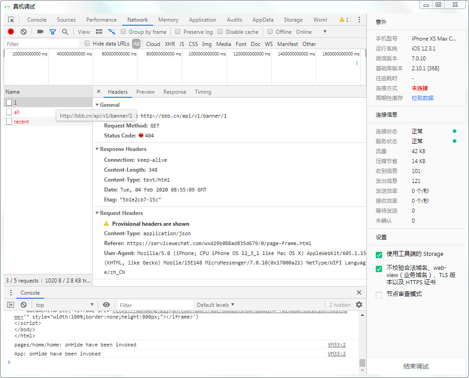The width and height of the screenshot is (469, 378).
Task: Open the first VM33:2 source link
Action: [x=337, y=345]
